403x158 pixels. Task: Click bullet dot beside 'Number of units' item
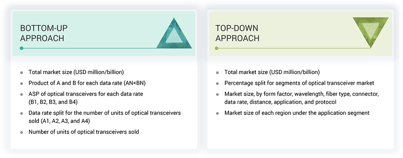click(22, 132)
